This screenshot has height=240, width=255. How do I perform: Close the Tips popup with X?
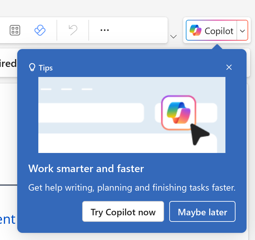tap(229, 67)
